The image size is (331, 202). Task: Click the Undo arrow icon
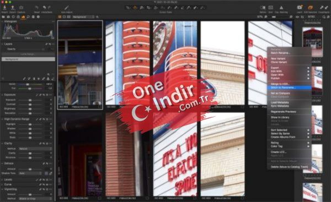[44, 8]
